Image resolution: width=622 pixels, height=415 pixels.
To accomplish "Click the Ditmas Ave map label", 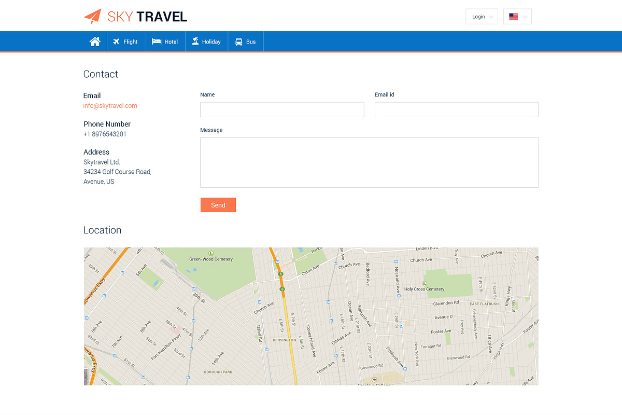I will 341,339.
